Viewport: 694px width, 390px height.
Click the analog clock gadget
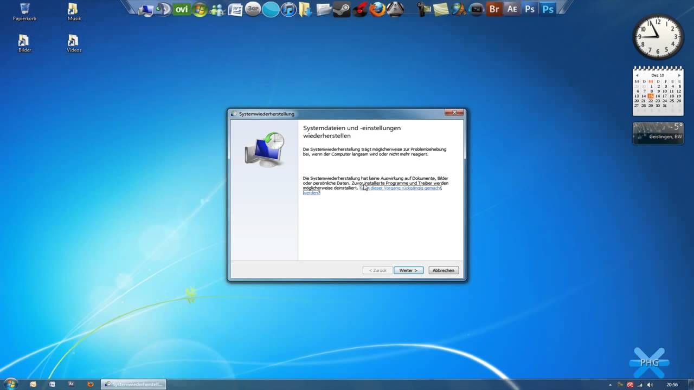658,37
